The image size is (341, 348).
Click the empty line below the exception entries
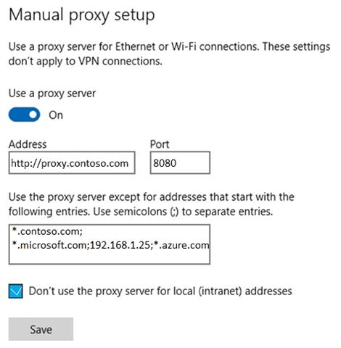(x=110, y=257)
